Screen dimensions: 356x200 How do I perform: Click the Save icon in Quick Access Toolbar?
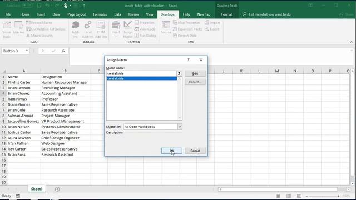point(39,6)
